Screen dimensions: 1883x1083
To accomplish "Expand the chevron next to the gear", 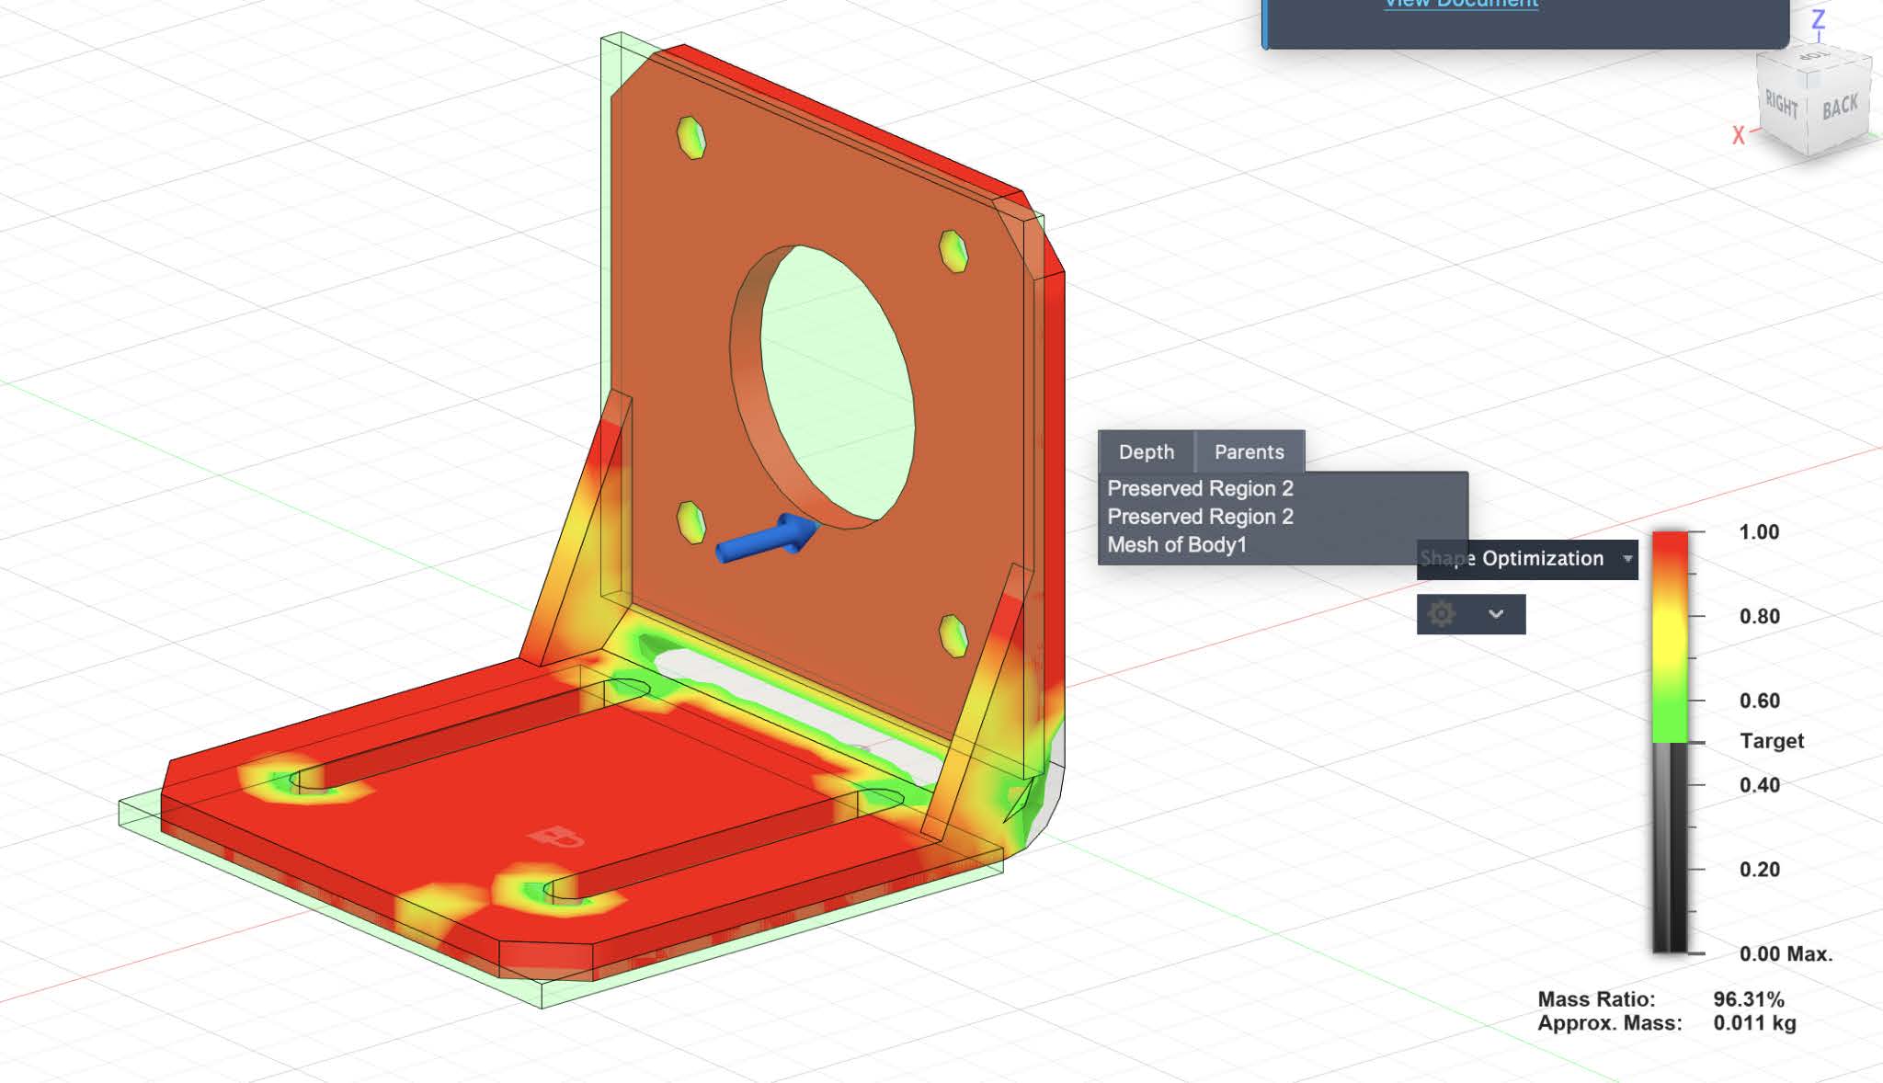I will coord(1496,614).
